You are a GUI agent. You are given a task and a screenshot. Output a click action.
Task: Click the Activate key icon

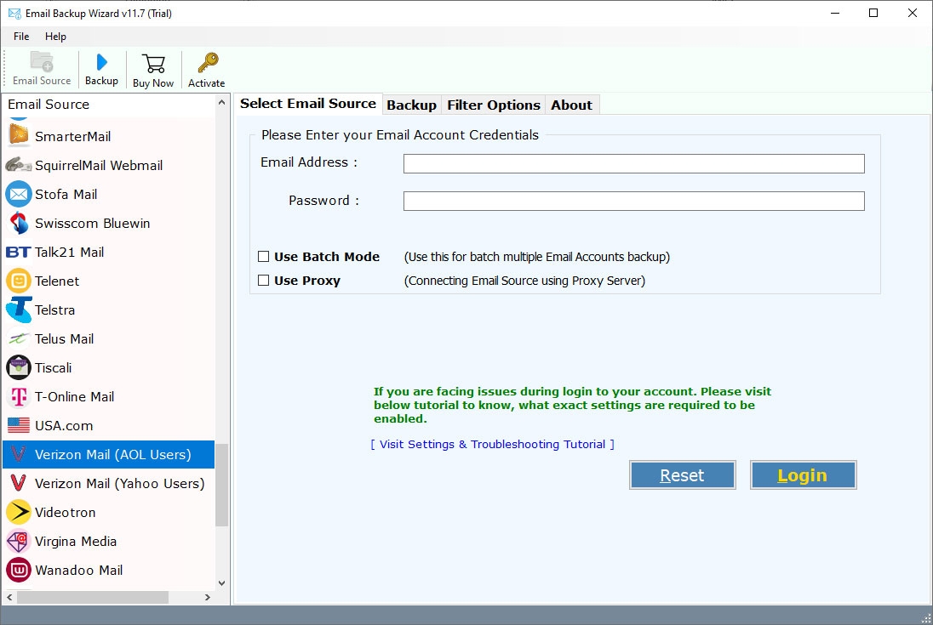tap(207, 64)
